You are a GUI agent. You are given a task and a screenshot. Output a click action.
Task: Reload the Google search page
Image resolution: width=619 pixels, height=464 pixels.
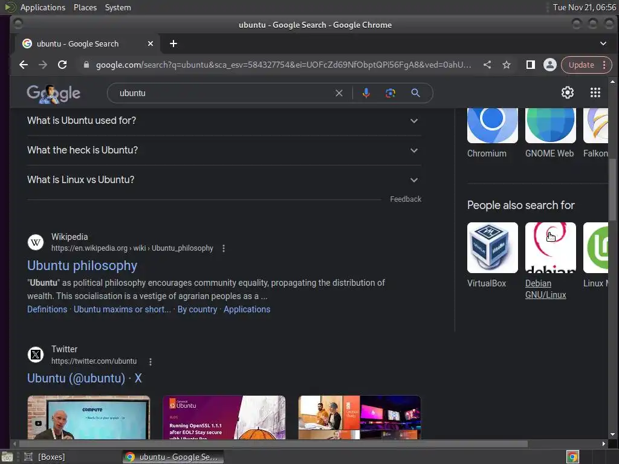click(x=62, y=65)
